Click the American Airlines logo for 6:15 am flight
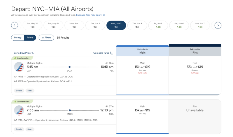 pos(19,67)
